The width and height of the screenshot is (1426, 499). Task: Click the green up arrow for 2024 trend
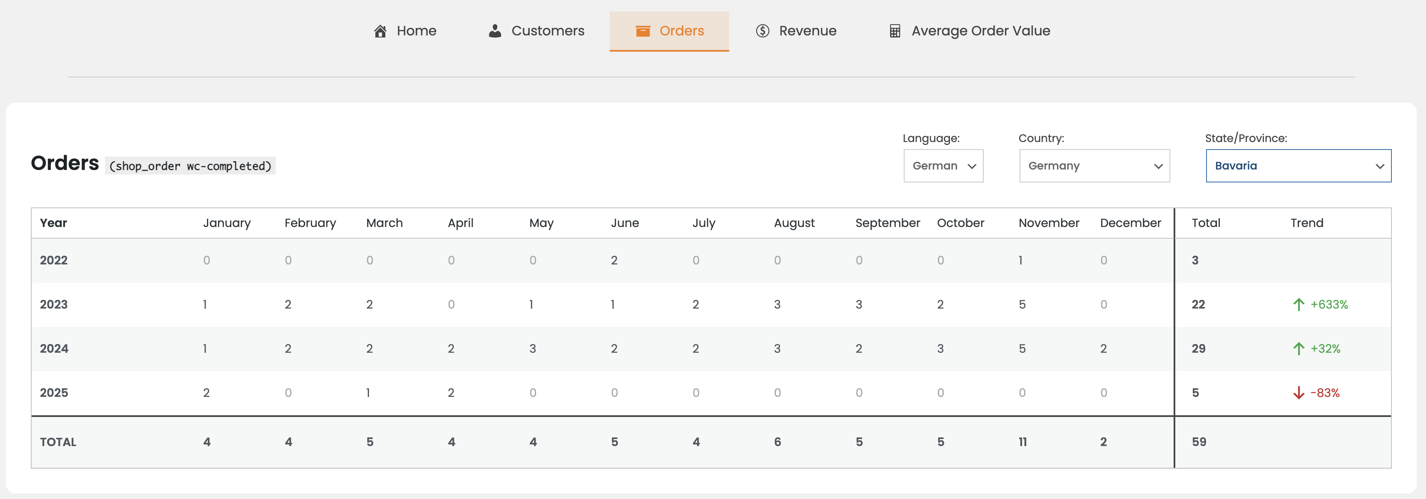(x=1298, y=349)
